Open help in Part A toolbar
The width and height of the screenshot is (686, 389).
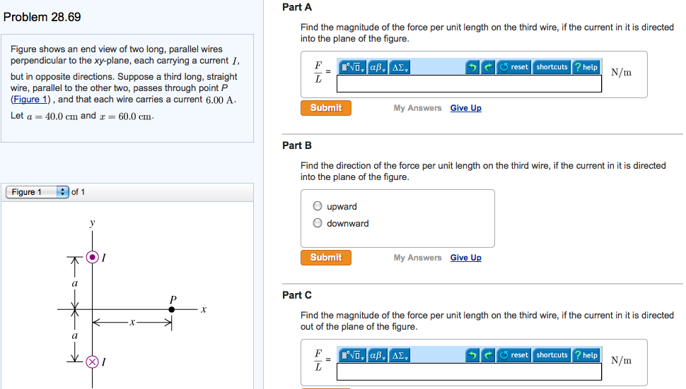(x=586, y=67)
